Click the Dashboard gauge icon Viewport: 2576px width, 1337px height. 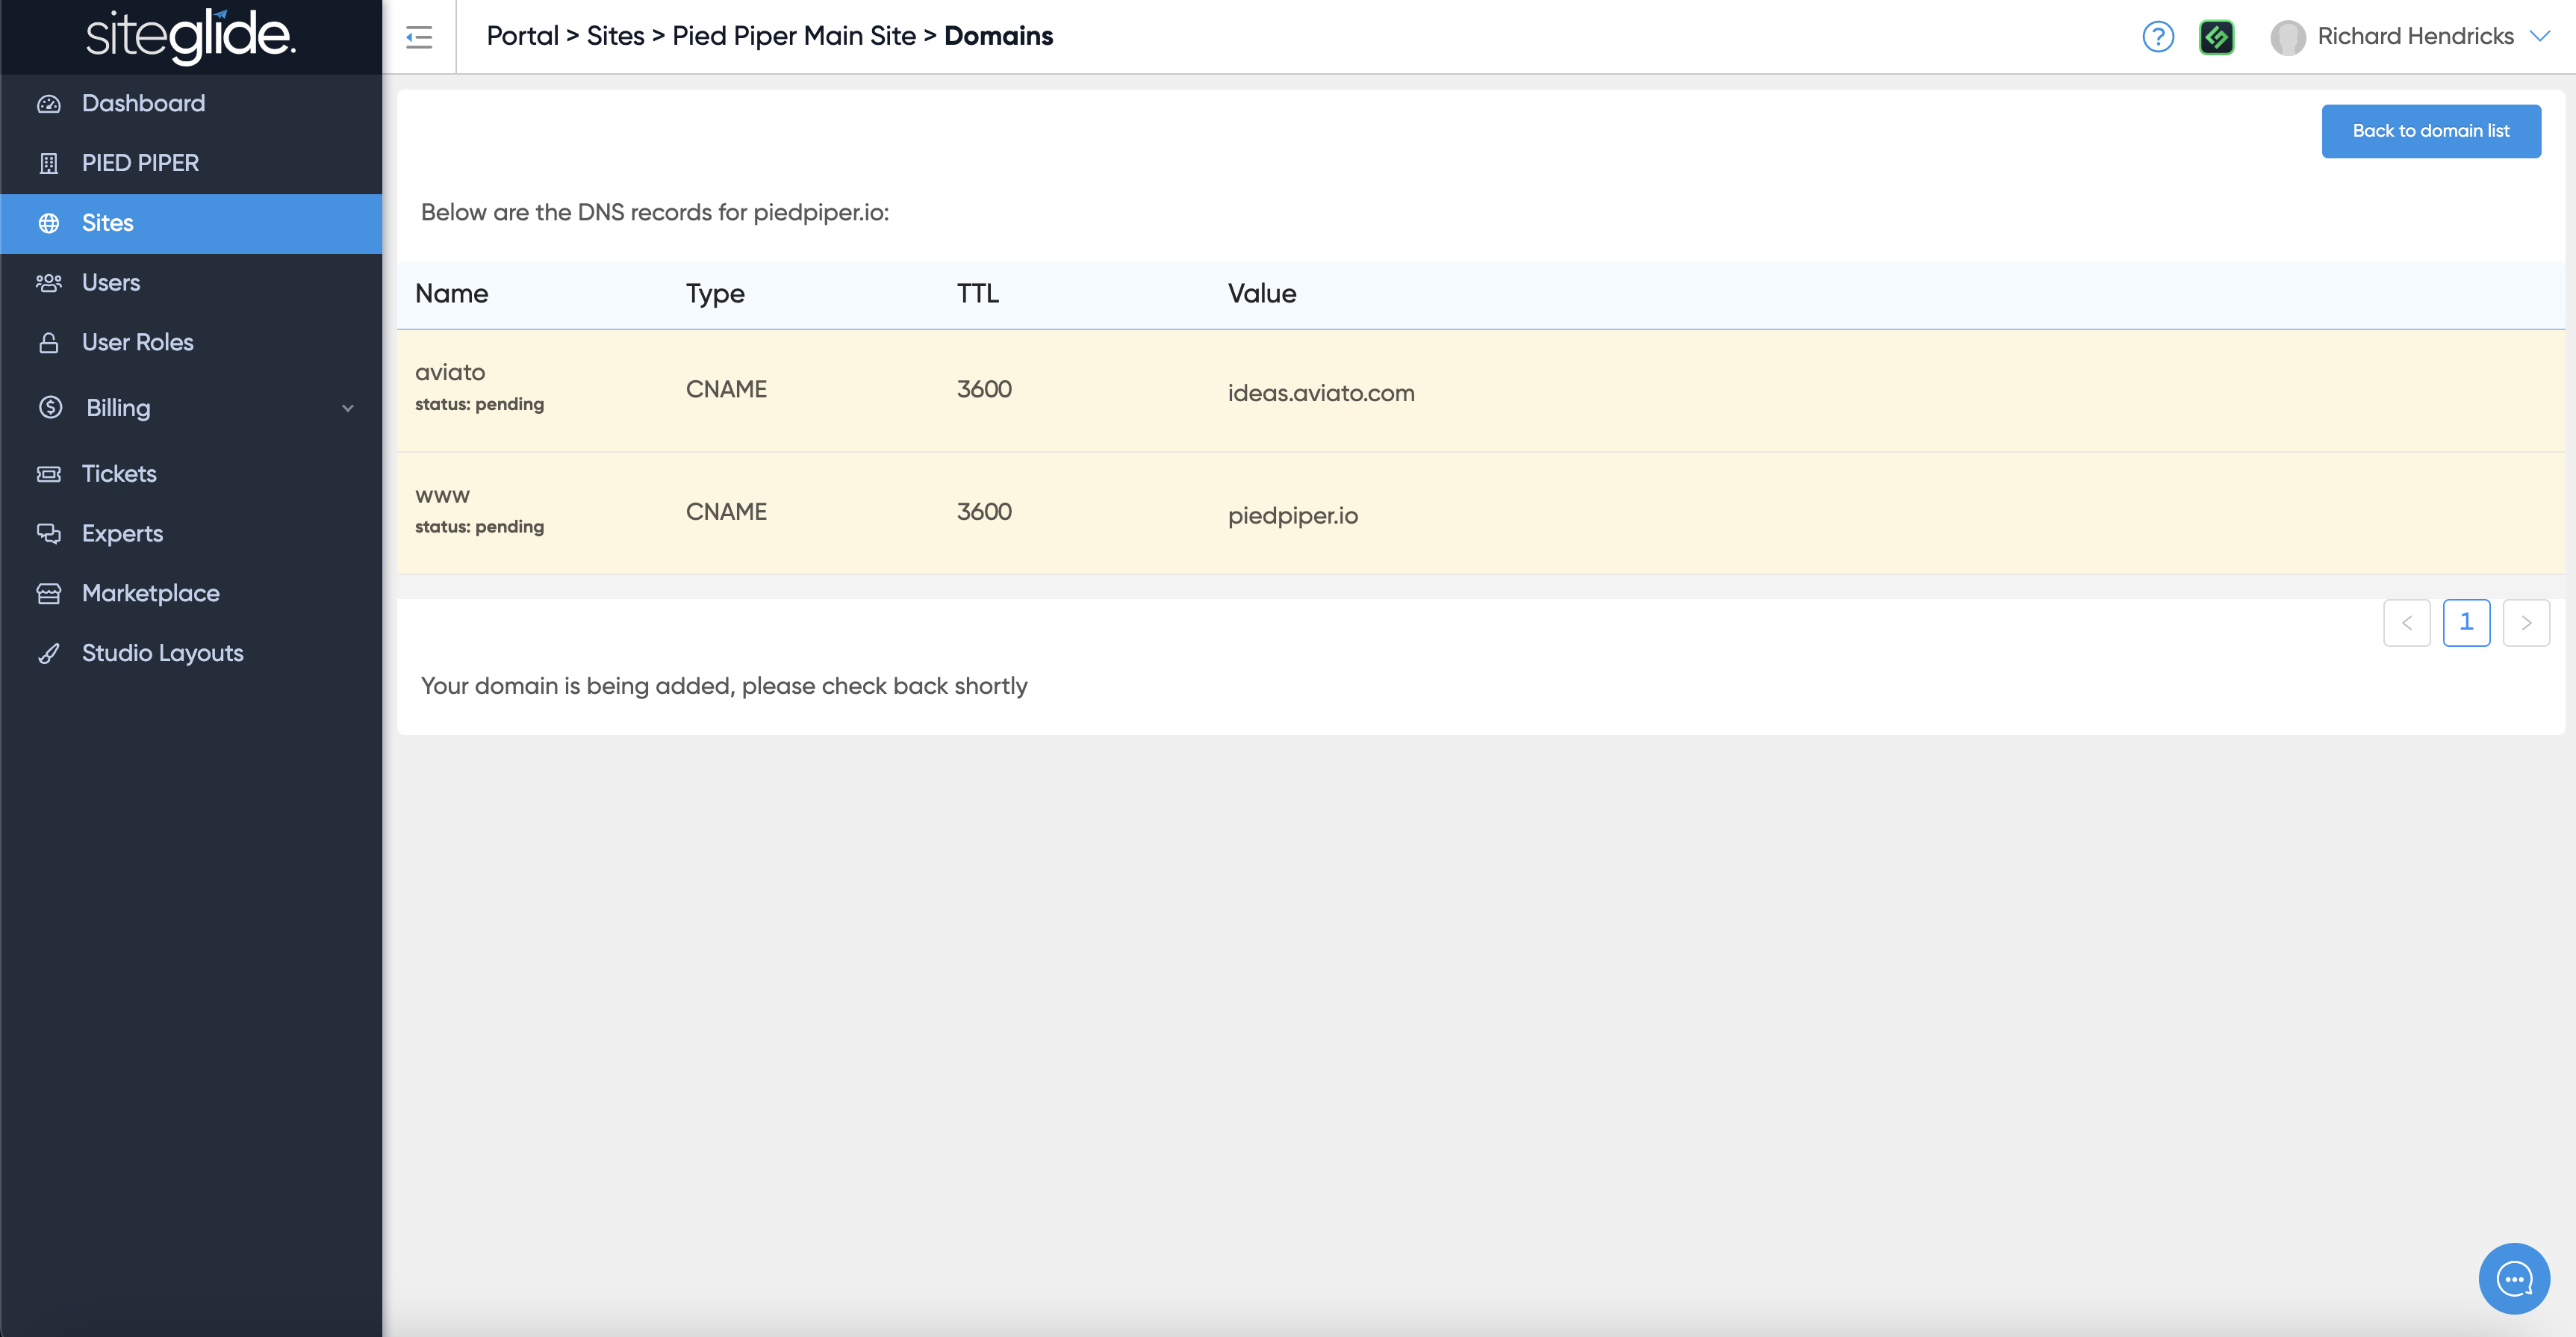(48, 104)
